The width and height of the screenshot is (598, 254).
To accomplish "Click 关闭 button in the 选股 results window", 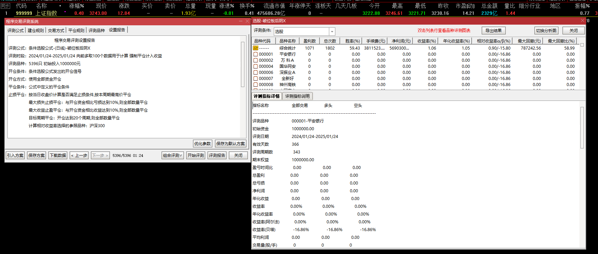I will click(574, 31).
